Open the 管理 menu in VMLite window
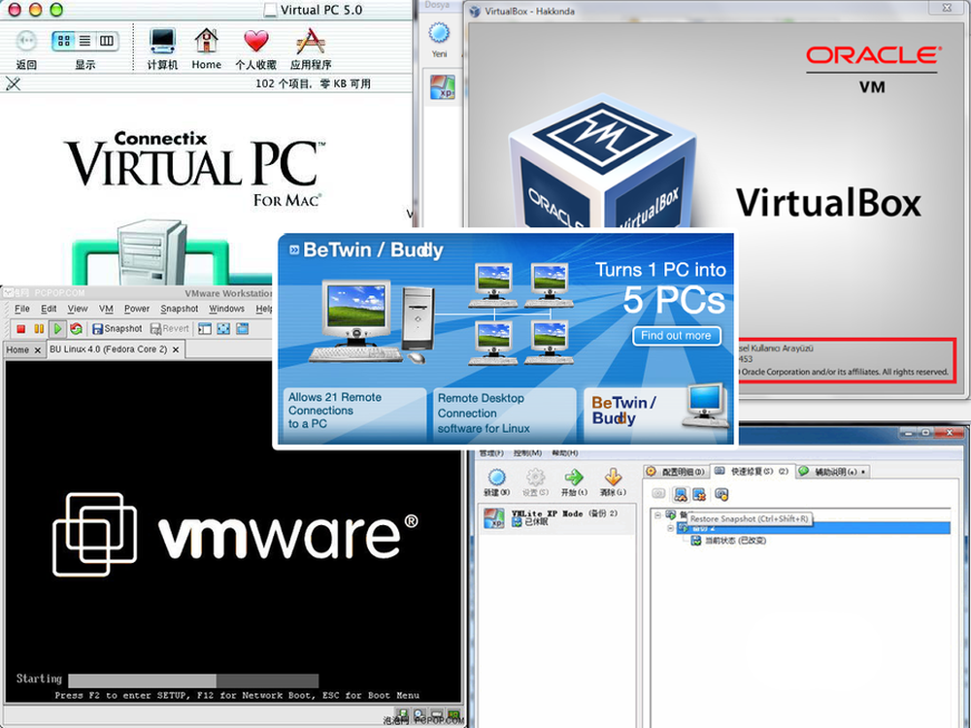Image resolution: width=971 pixels, height=728 pixels. (491, 453)
